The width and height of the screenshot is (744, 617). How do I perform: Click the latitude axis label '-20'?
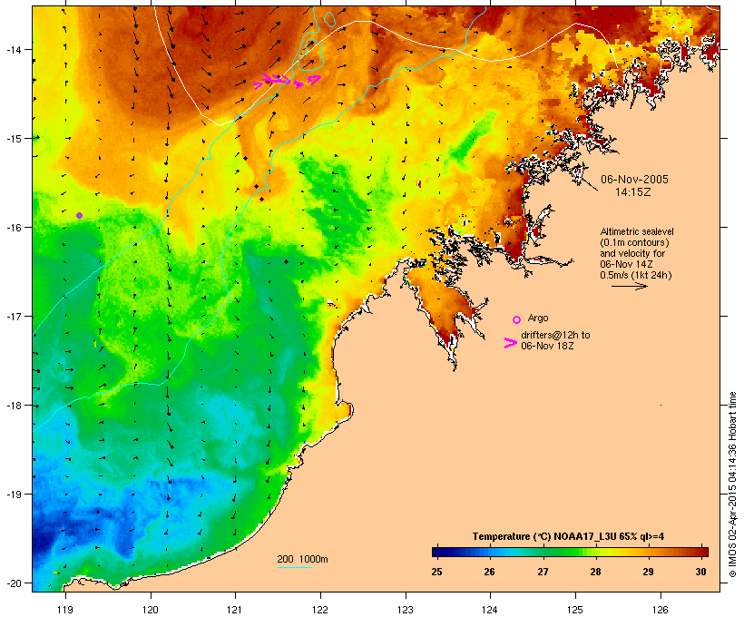[13, 583]
